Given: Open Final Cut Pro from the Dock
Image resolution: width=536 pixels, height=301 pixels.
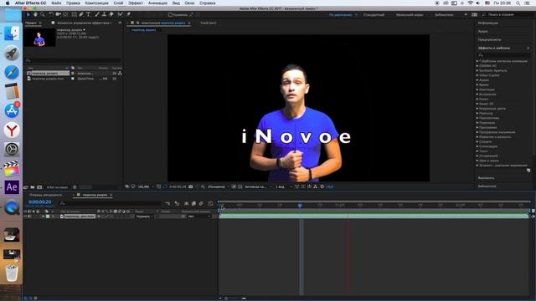Looking at the screenshot, I should pos(12,169).
